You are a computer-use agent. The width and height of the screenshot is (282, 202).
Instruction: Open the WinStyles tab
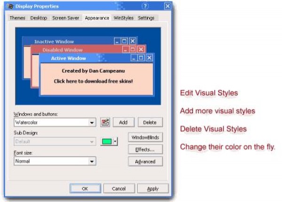124,18
